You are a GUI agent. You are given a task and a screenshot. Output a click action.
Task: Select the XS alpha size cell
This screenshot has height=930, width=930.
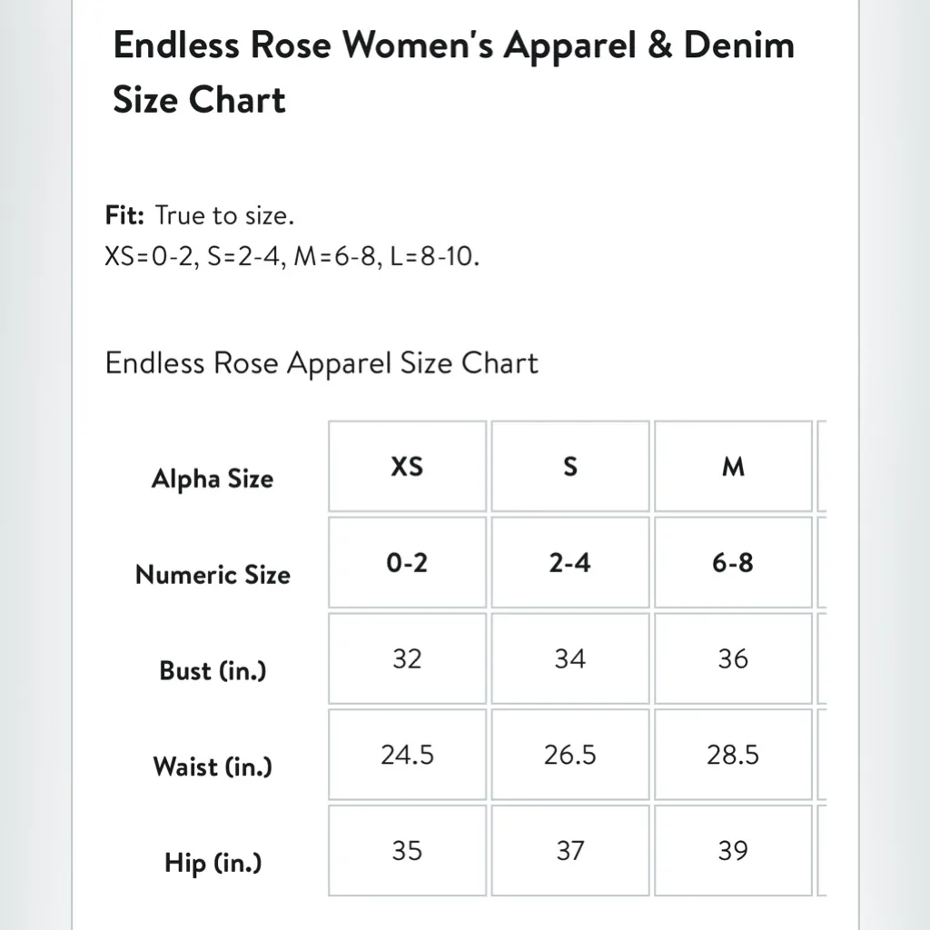[x=407, y=467]
